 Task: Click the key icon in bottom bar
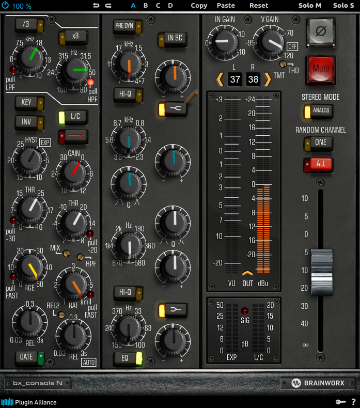pos(340,402)
